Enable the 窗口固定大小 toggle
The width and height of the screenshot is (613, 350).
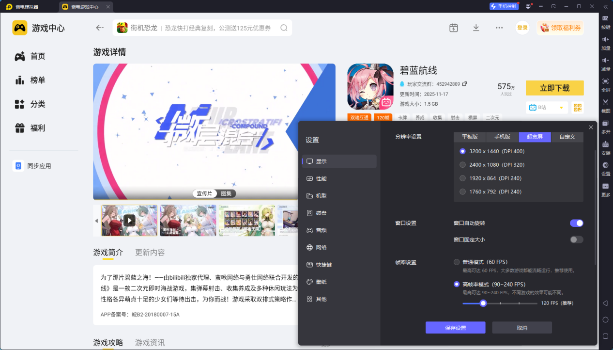pos(576,239)
